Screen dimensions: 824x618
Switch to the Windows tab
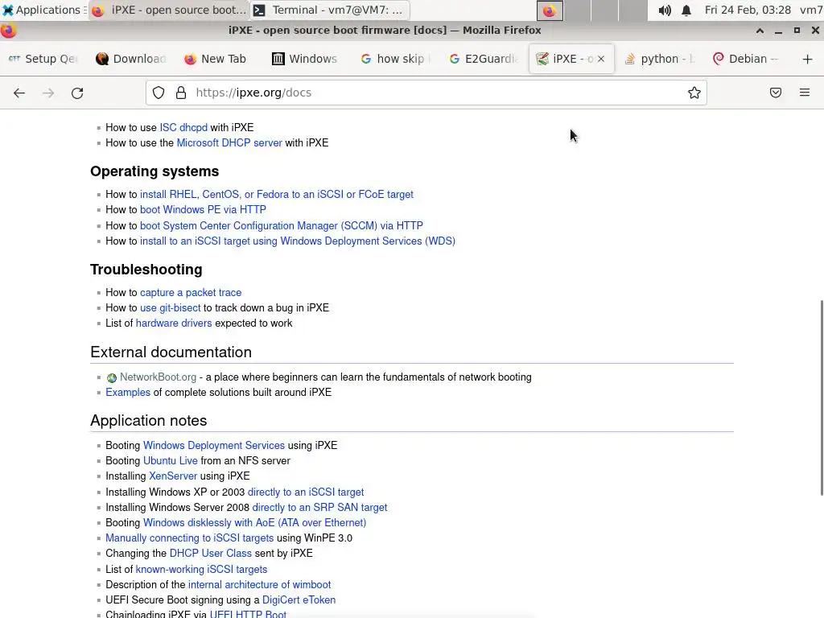305,59
